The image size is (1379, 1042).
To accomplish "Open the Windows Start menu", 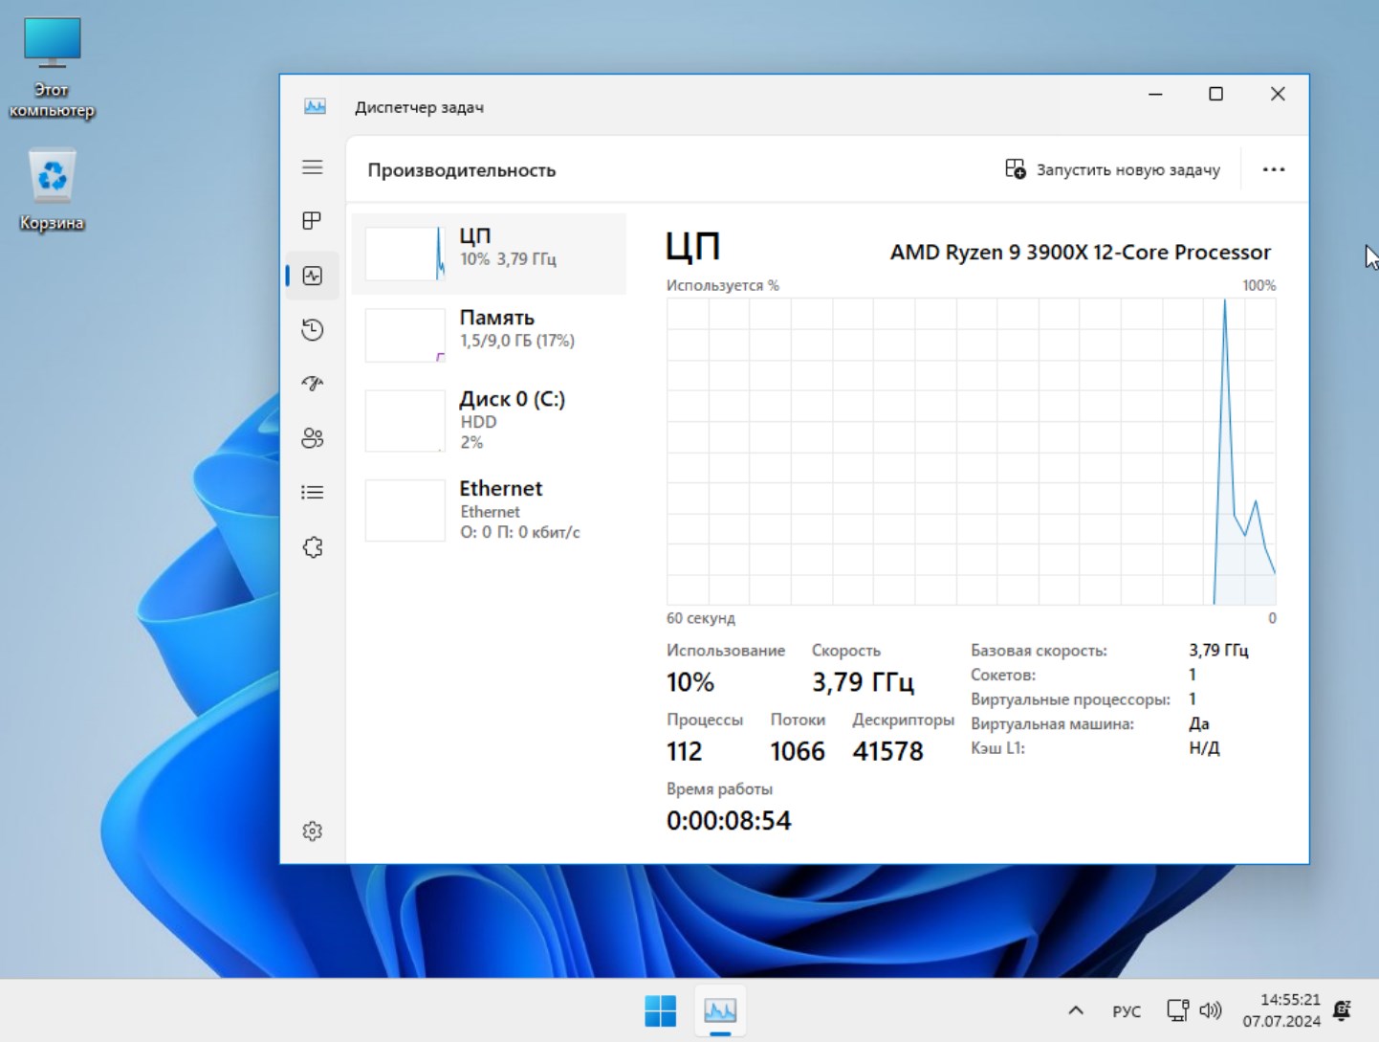I will 660,1010.
